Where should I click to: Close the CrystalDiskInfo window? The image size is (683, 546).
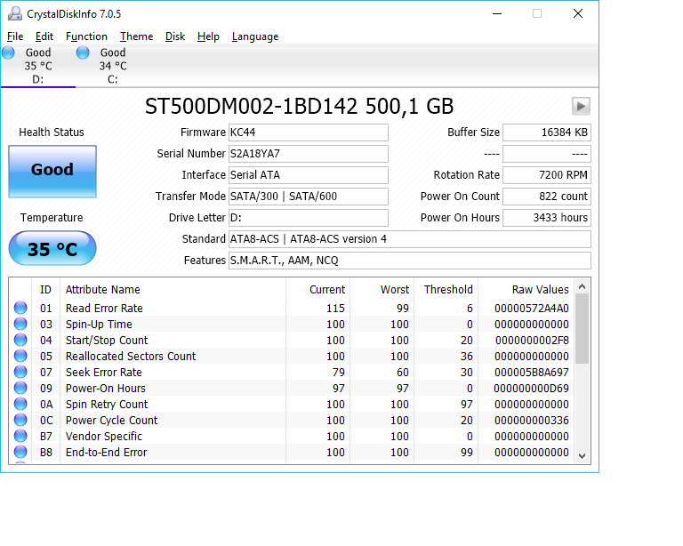(x=577, y=13)
